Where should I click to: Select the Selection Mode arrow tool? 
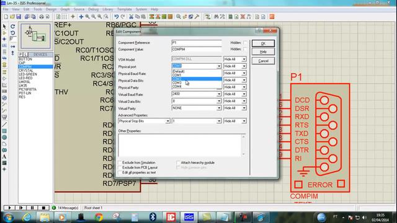(4, 26)
